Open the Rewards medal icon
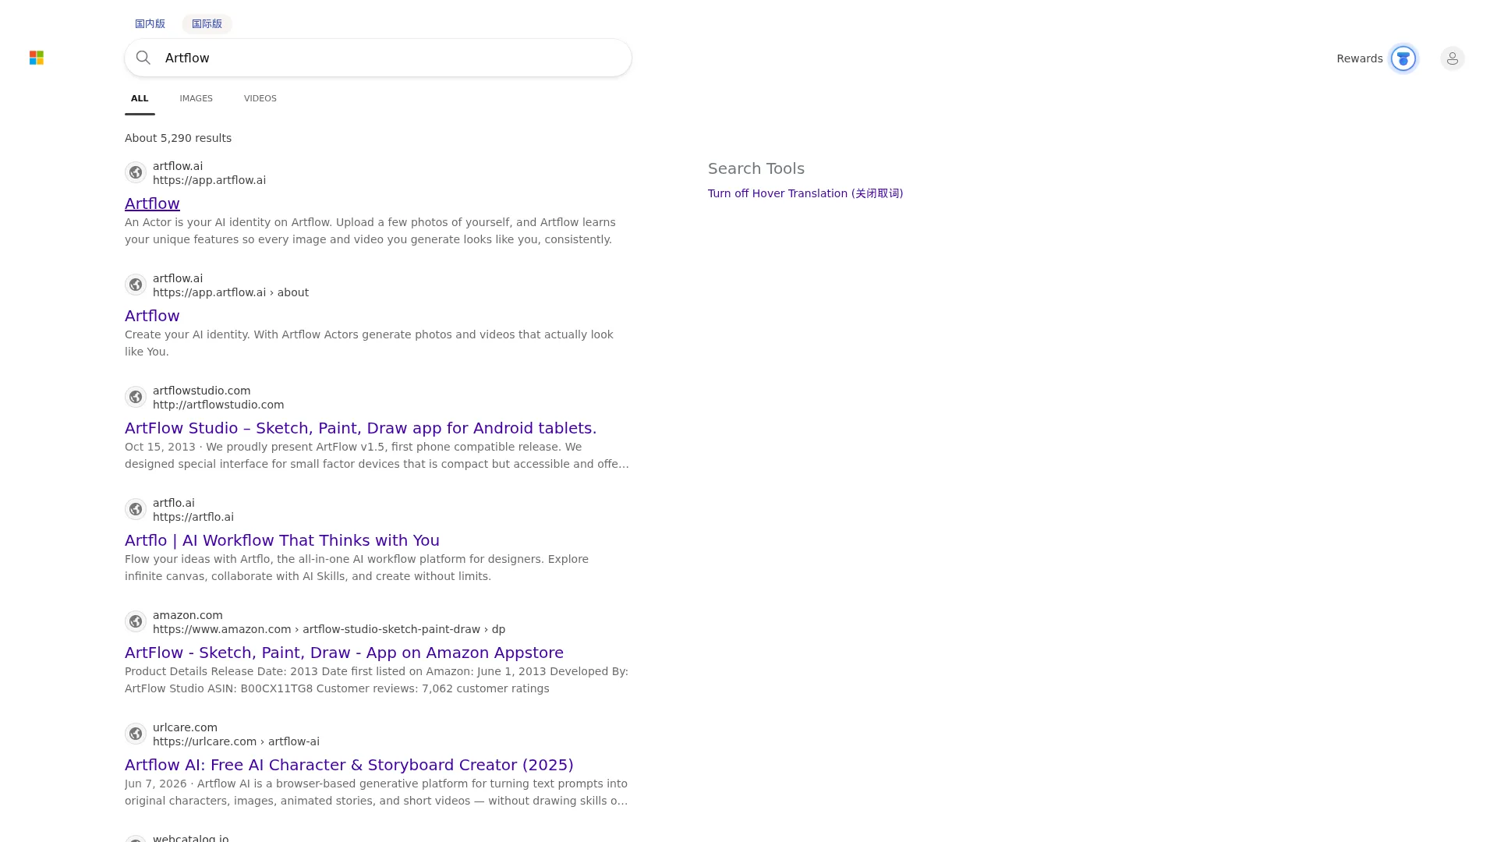This screenshot has height=842, width=1497. tap(1403, 58)
